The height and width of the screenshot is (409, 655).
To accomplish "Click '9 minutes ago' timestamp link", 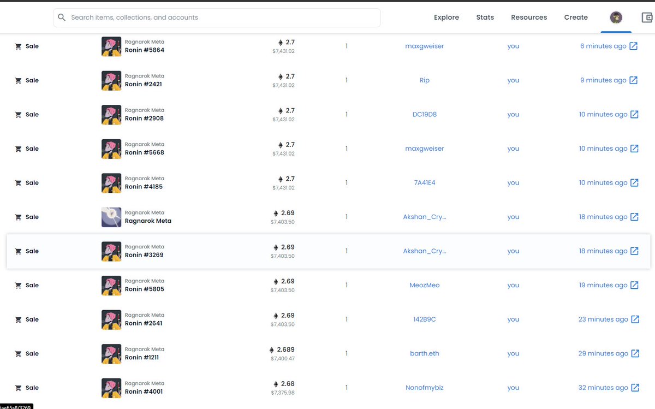I will [603, 80].
